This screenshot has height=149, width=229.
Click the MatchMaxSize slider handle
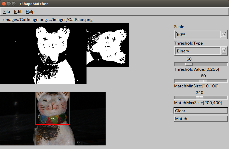click(x=199, y=98)
